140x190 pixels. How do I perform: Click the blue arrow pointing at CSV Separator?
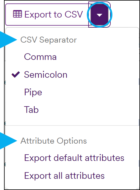coord(8,40)
